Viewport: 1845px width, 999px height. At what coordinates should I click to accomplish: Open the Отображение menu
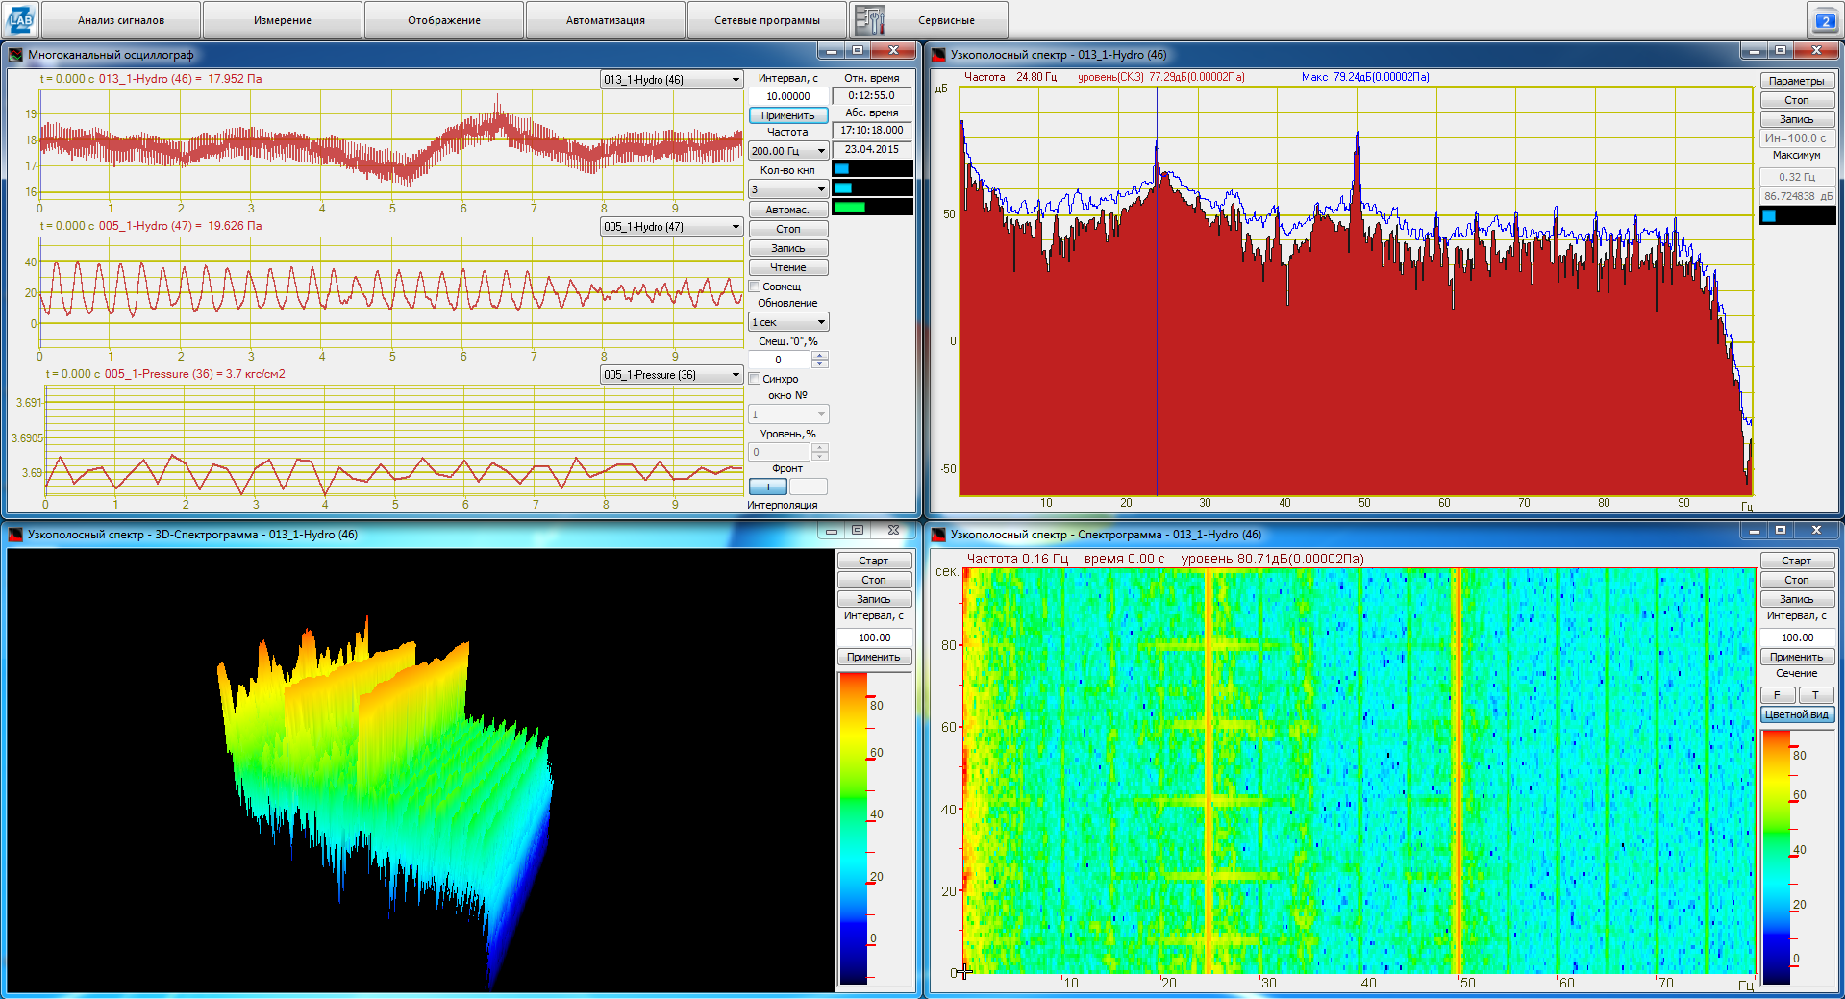(x=444, y=20)
